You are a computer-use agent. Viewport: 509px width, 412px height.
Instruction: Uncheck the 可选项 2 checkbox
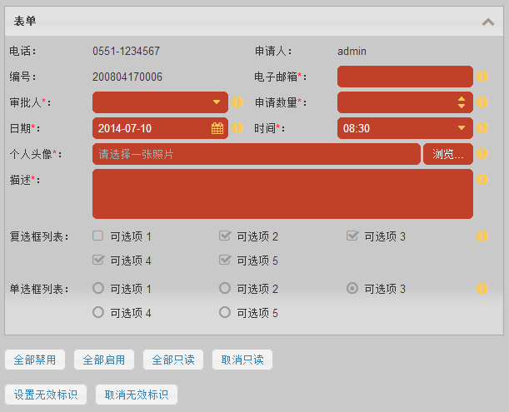pos(225,236)
